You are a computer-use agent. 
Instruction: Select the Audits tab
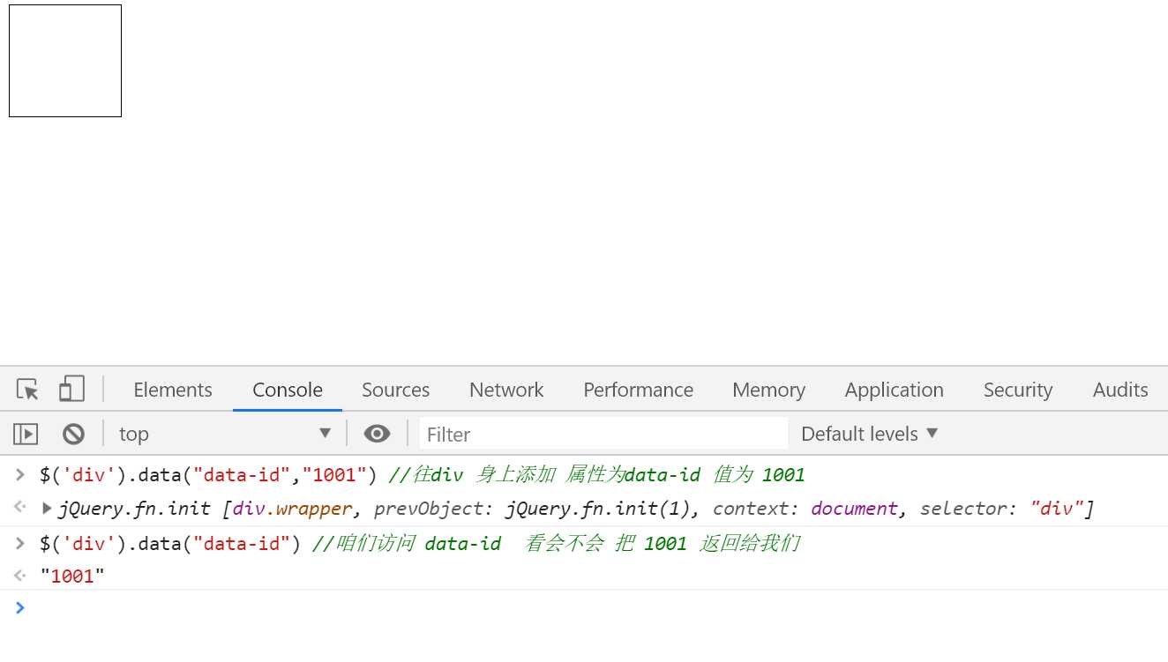pos(1120,390)
